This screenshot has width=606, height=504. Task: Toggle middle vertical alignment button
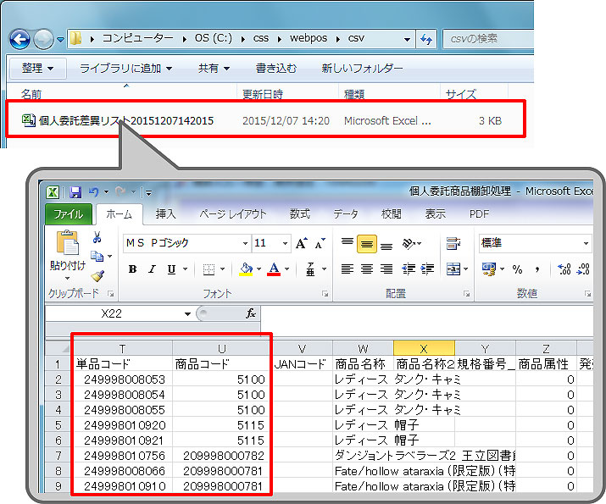click(x=366, y=244)
